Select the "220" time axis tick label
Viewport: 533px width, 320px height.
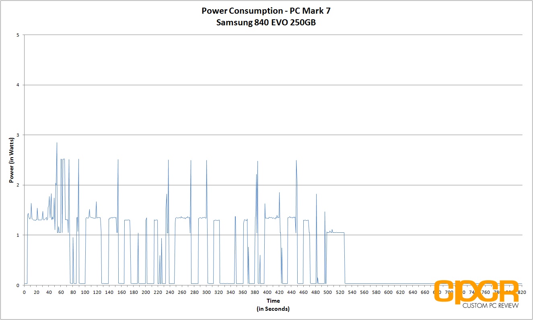(x=158, y=292)
